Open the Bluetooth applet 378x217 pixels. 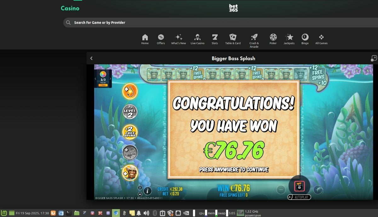(x=155, y=213)
